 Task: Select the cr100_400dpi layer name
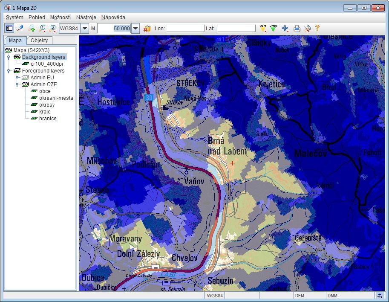[x=46, y=64]
